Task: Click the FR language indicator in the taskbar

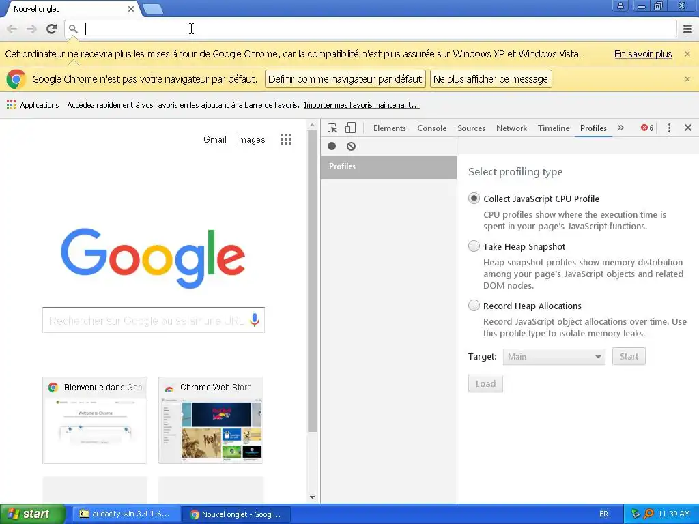Action: [x=603, y=514]
